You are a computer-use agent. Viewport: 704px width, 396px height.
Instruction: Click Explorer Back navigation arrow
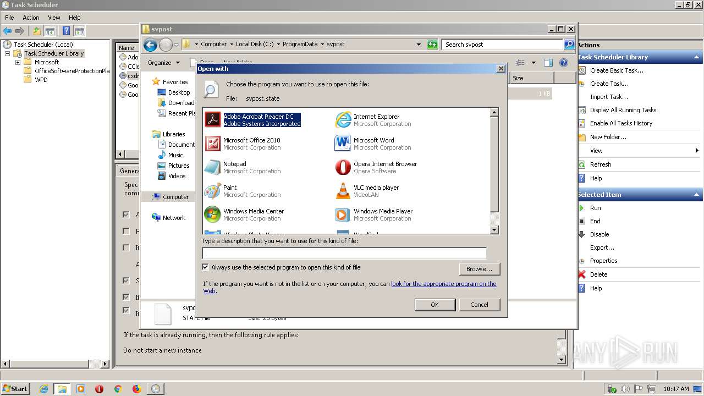(x=150, y=45)
